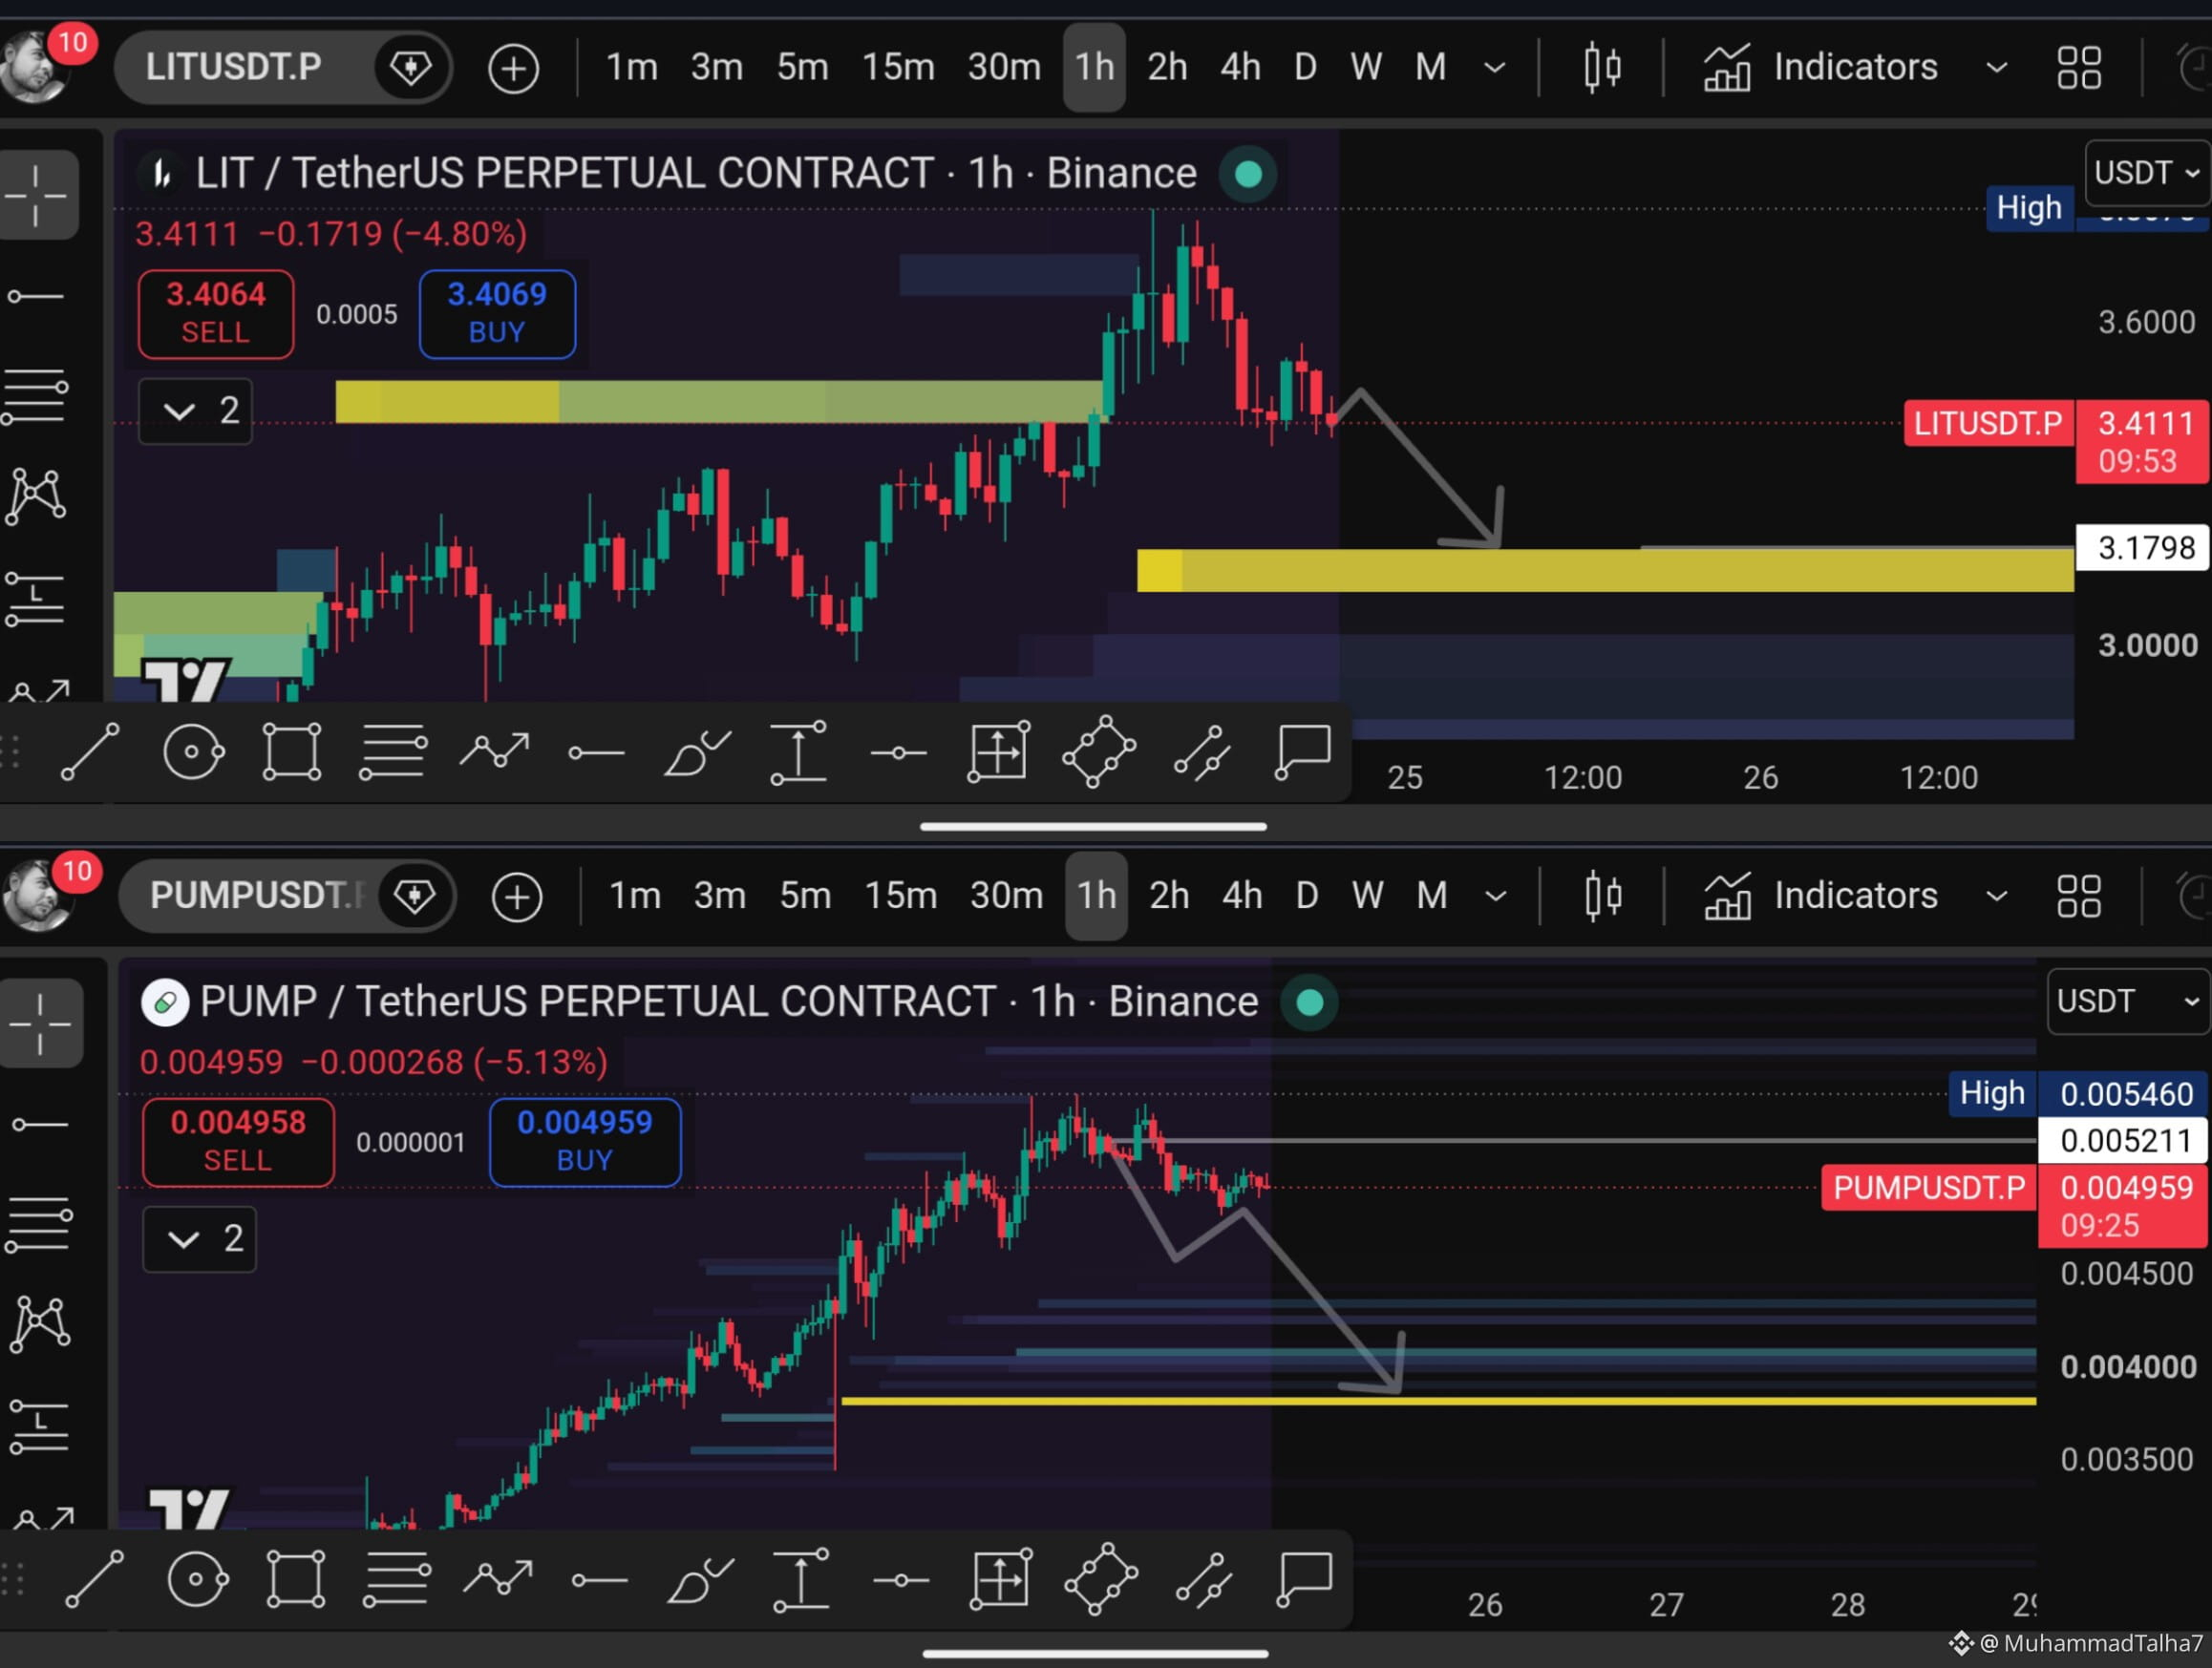Open profile avatar in LIT chart toolbar
The width and height of the screenshot is (2212, 1668).
pyautogui.click(x=34, y=66)
